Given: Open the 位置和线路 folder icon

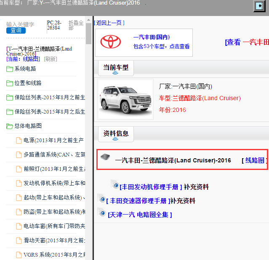Looking at the screenshot, I should click(x=10, y=83).
